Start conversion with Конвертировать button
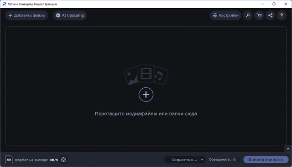This screenshot has height=167, width=292. tap(266, 160)
